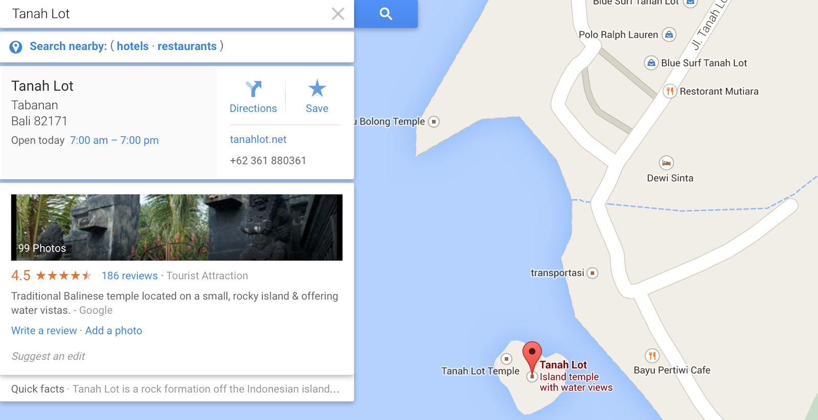This screenshot has height=420, width=818.
Task: Save Tanah Lot with the star icon
Action: coord(317,97)
